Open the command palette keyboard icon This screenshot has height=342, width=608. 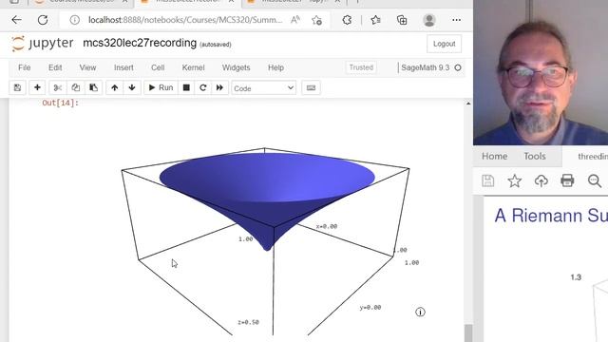click(311, 87)
